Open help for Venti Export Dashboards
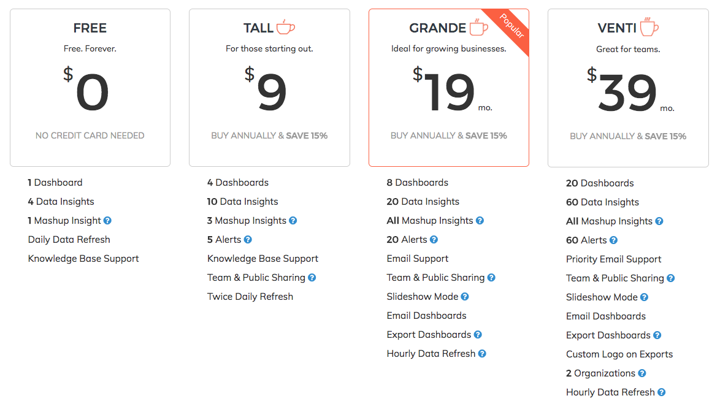The height and width of the screenshot is (409, 720). point(657,335)
